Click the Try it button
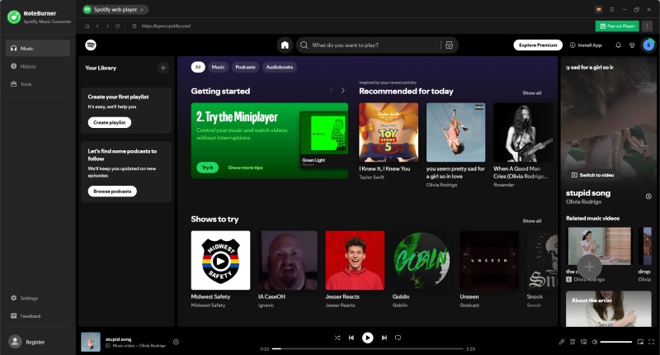Image resolution: width=660 pixels, height=355 pixels. coord(208,168)
